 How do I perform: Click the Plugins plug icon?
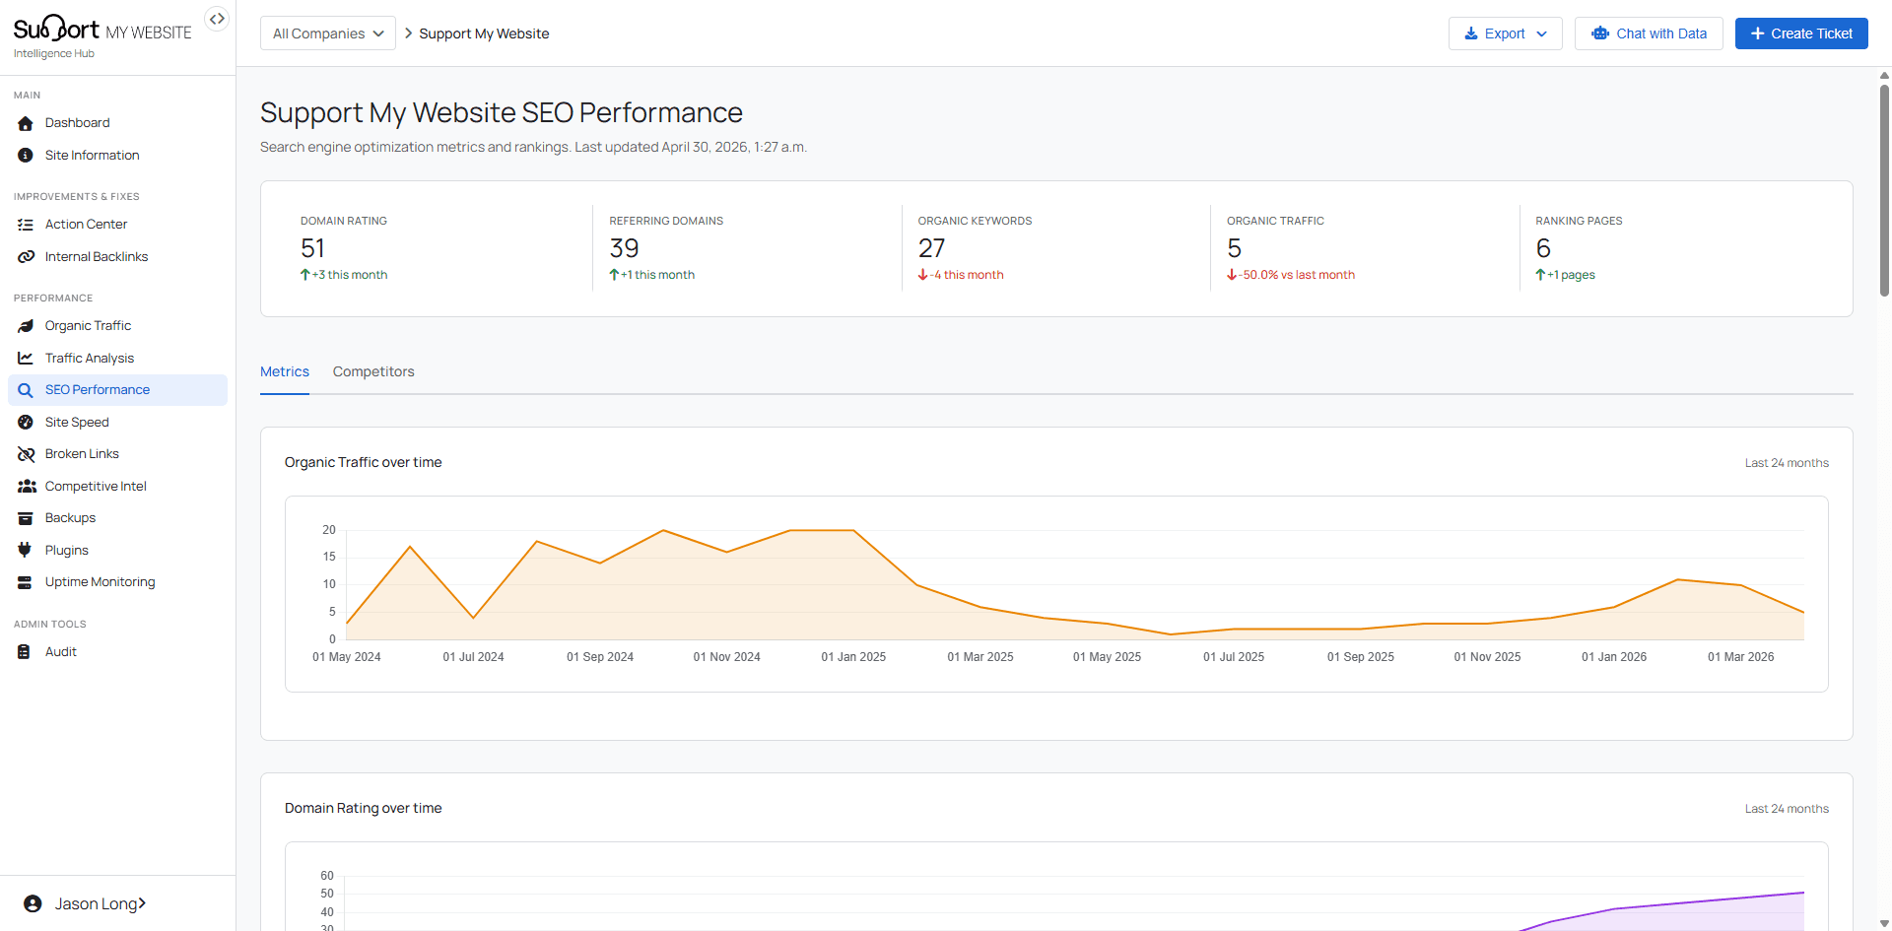coord(25,551)
